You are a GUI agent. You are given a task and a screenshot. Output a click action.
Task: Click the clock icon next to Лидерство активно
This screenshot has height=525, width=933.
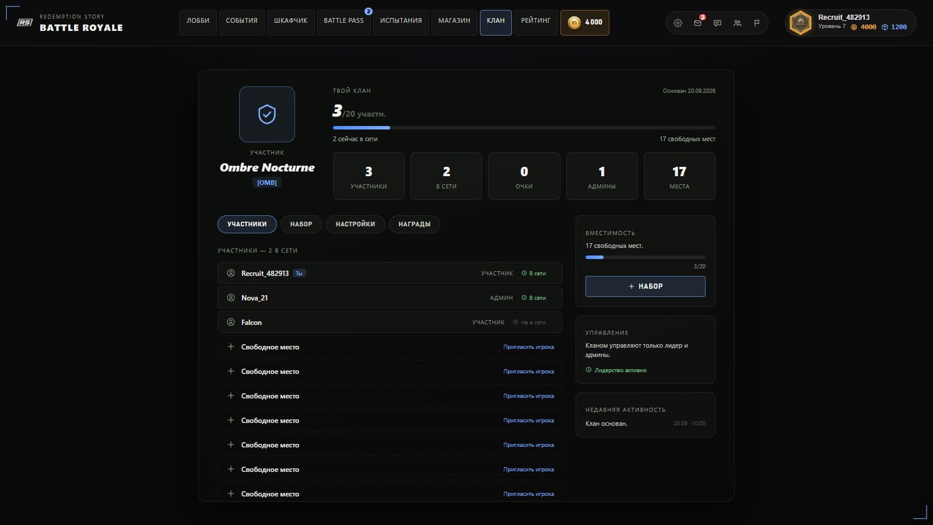(588, 370)
